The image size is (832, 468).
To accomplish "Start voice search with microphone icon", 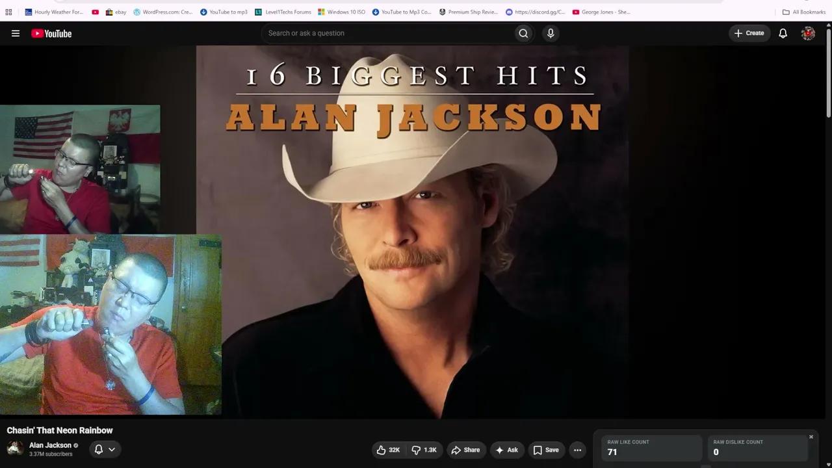I will click(x=551, y=33).
